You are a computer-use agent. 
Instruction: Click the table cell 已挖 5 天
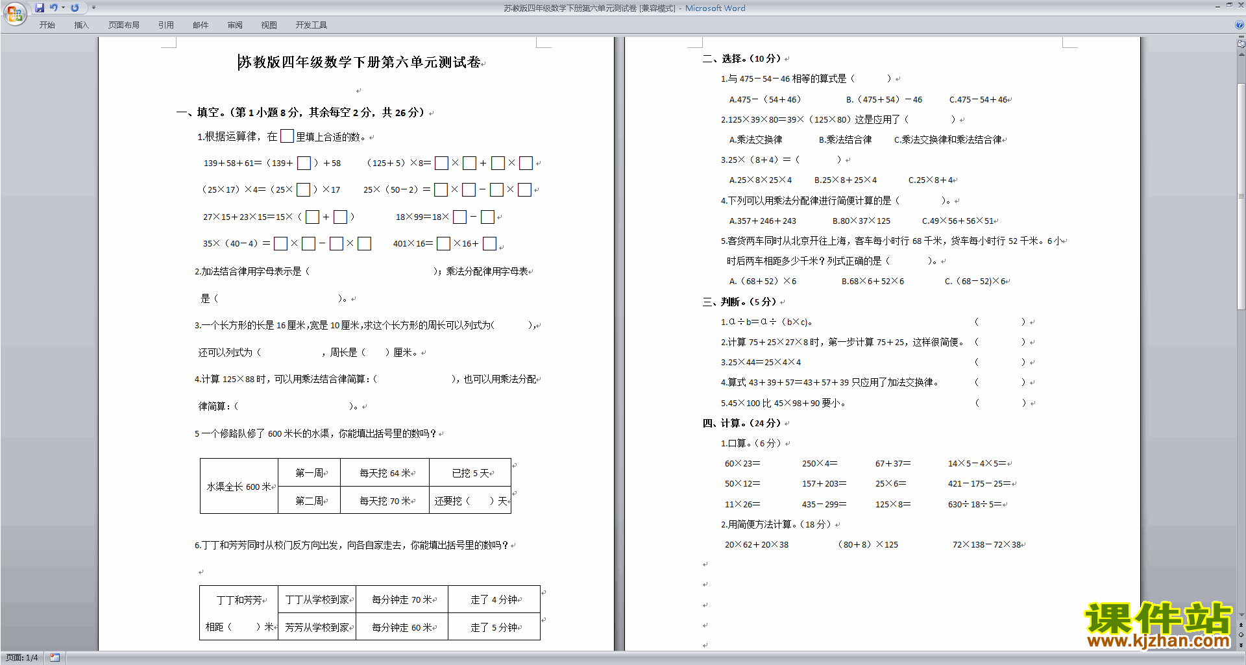click(470, 473)
